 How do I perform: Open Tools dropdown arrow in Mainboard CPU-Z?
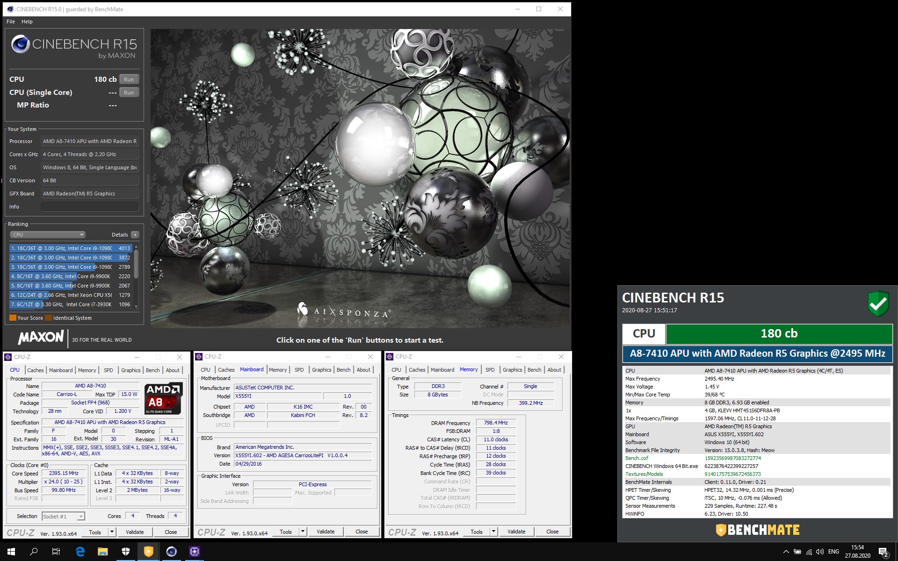point(303,532)
